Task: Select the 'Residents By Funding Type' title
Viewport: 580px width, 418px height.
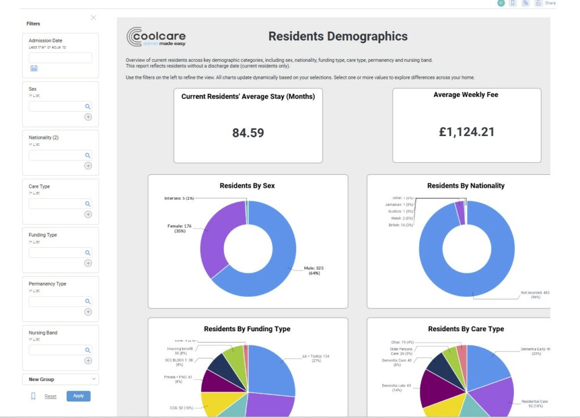Action: point(247,329)
